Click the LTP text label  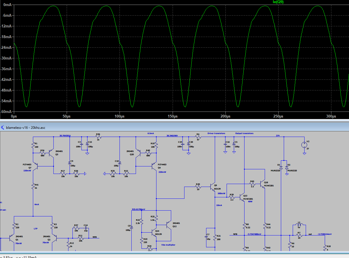36,228
